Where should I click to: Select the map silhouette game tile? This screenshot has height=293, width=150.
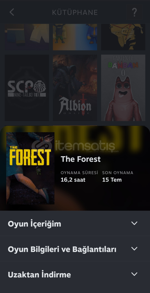[x=123, y=37]
